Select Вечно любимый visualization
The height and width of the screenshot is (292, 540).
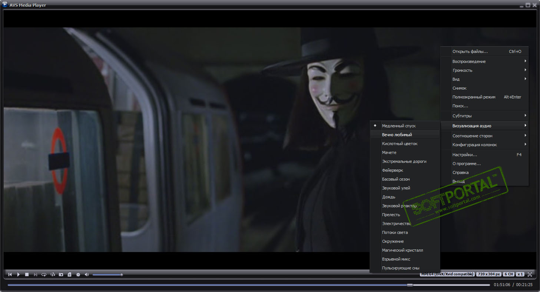point(405,135)
